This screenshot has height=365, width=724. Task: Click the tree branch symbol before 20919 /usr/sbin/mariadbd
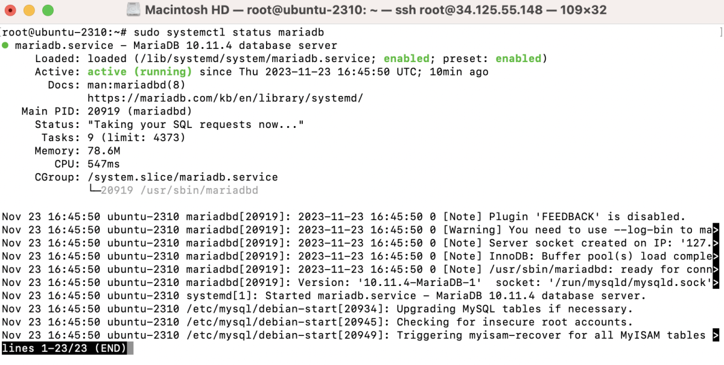coord(94,190)
